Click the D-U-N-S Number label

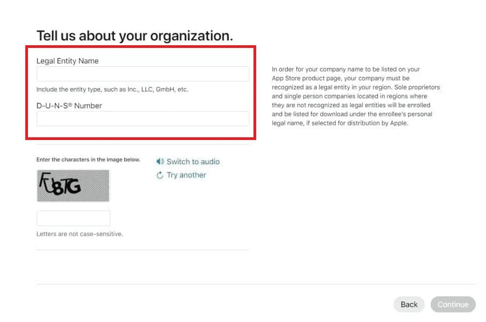click(x=69, y=106)
